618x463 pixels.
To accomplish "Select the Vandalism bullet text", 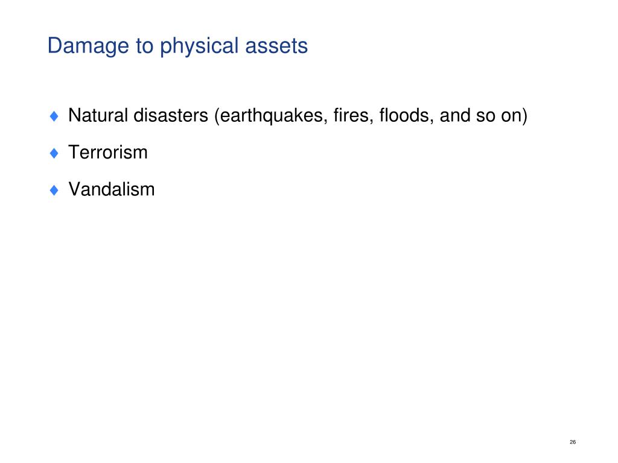I will coord(112,189).
